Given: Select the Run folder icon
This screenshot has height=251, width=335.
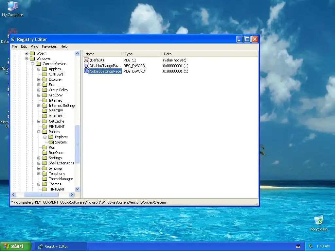Looking at the screenshot, I should (44, 147).
